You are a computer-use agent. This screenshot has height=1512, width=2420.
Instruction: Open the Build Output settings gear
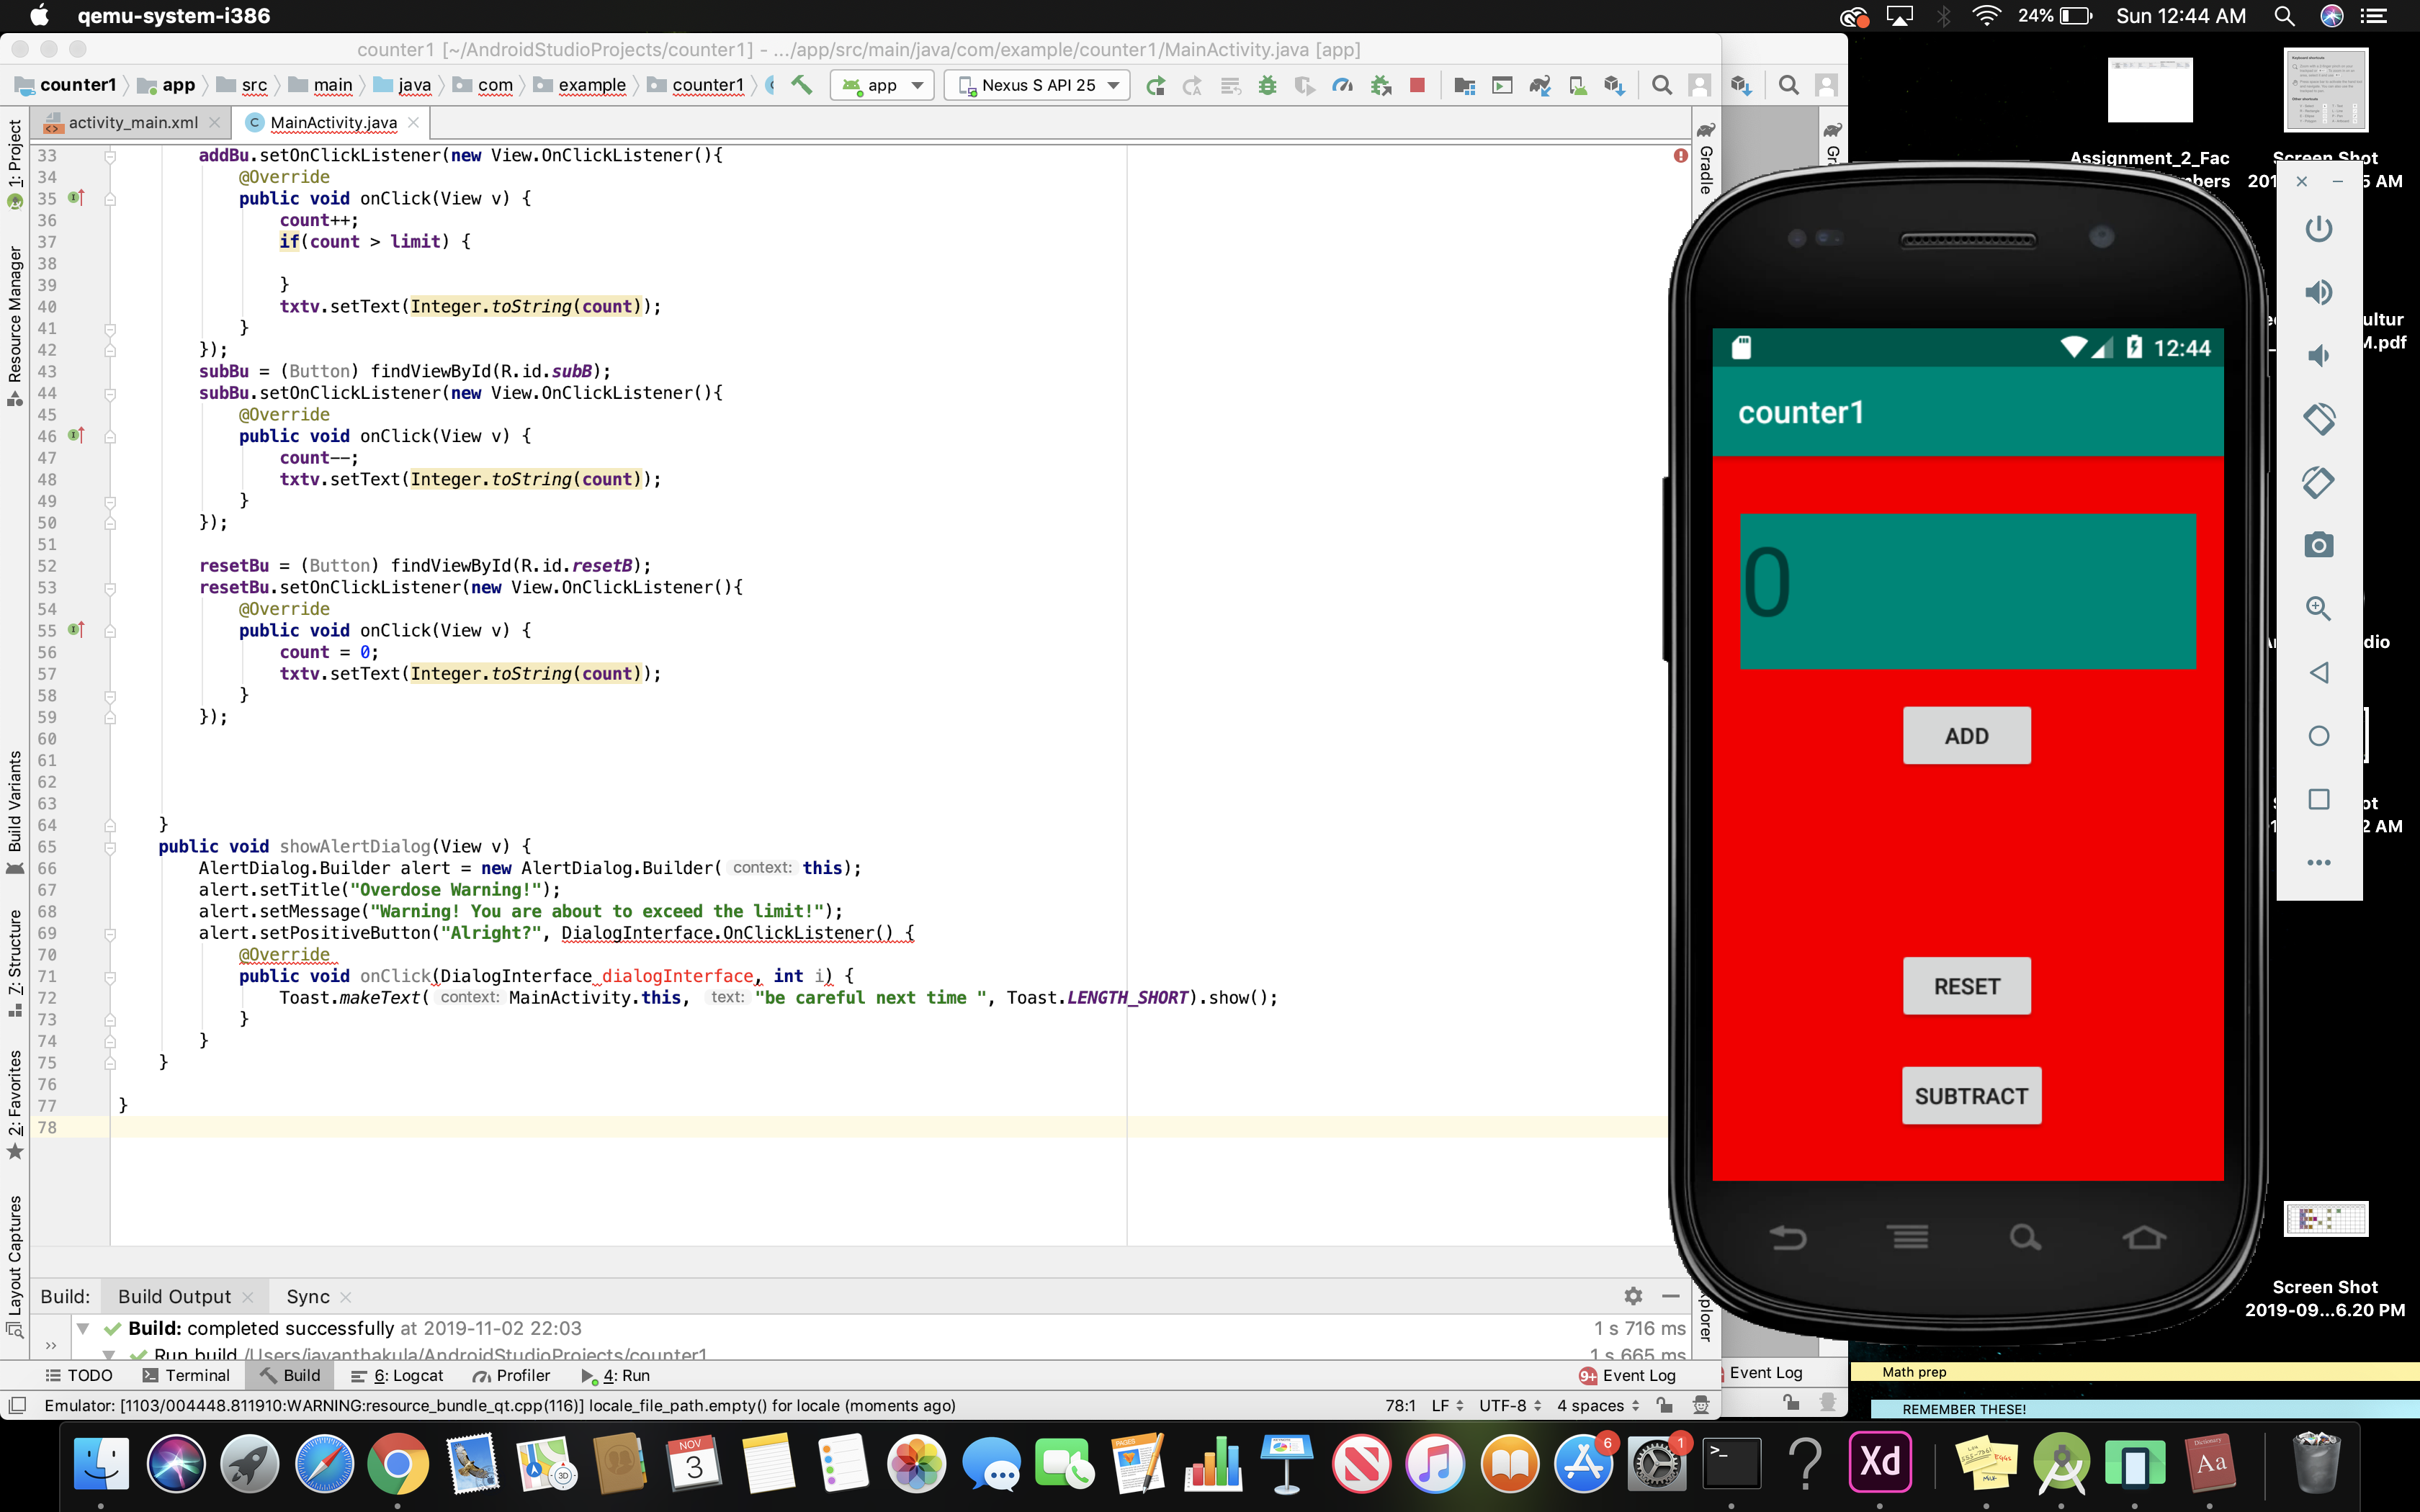coord(1633,1296)
